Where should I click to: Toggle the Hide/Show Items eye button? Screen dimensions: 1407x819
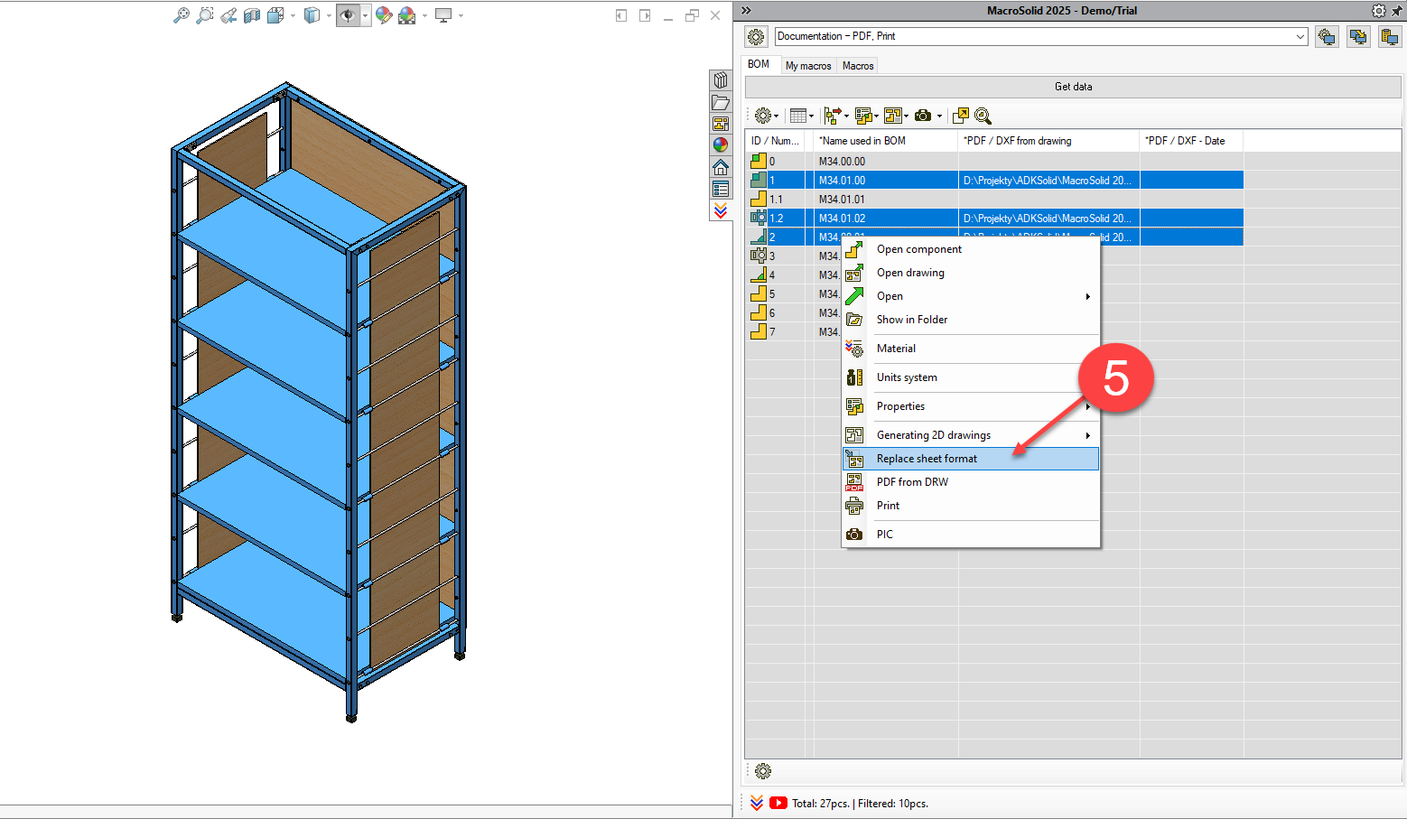click(348, 15)
